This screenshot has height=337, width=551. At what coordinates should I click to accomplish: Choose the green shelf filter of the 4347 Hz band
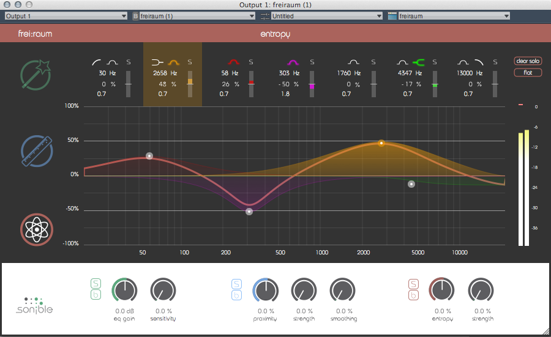[419, 62]
